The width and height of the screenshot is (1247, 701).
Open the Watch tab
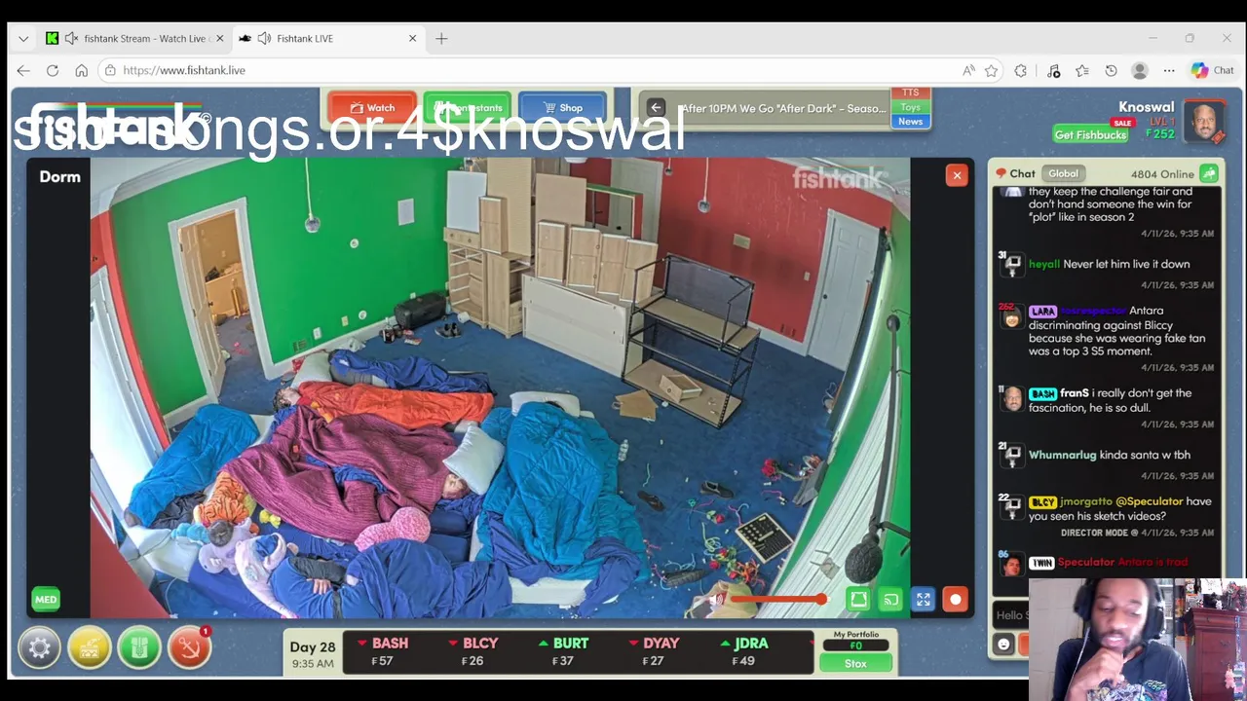372,108
